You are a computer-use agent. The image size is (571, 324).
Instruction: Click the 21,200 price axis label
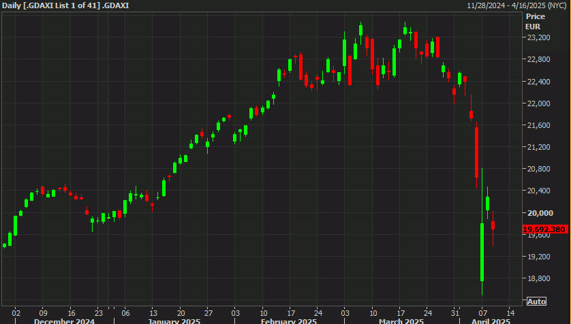click(x=538, y=147)
